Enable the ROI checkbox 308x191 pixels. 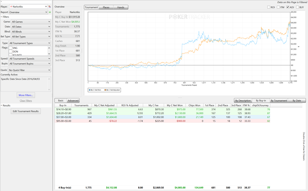tap(269, 7)
